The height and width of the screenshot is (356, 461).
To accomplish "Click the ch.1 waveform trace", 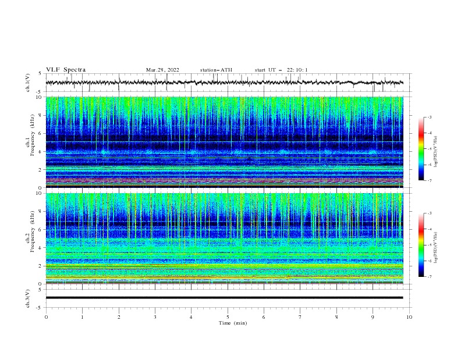I will [x=224, y=83].
